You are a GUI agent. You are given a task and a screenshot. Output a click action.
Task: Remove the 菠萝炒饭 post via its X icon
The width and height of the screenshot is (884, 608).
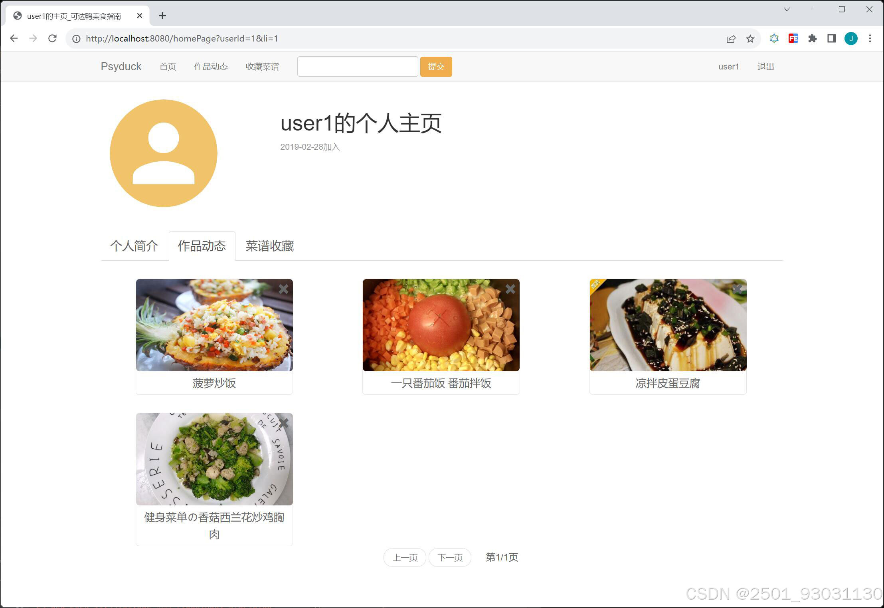(x=283, y=289)
